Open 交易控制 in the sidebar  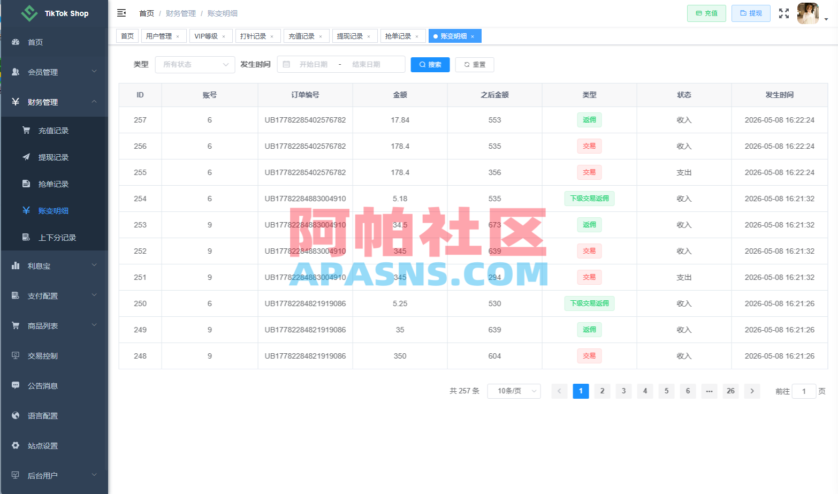pyautogui.click(x=55, y=356)
